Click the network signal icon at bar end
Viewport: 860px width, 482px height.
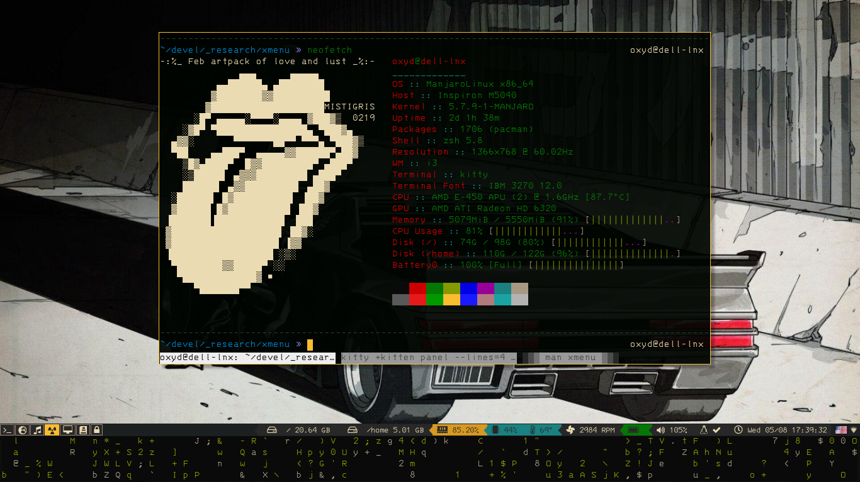coord(854,430)
